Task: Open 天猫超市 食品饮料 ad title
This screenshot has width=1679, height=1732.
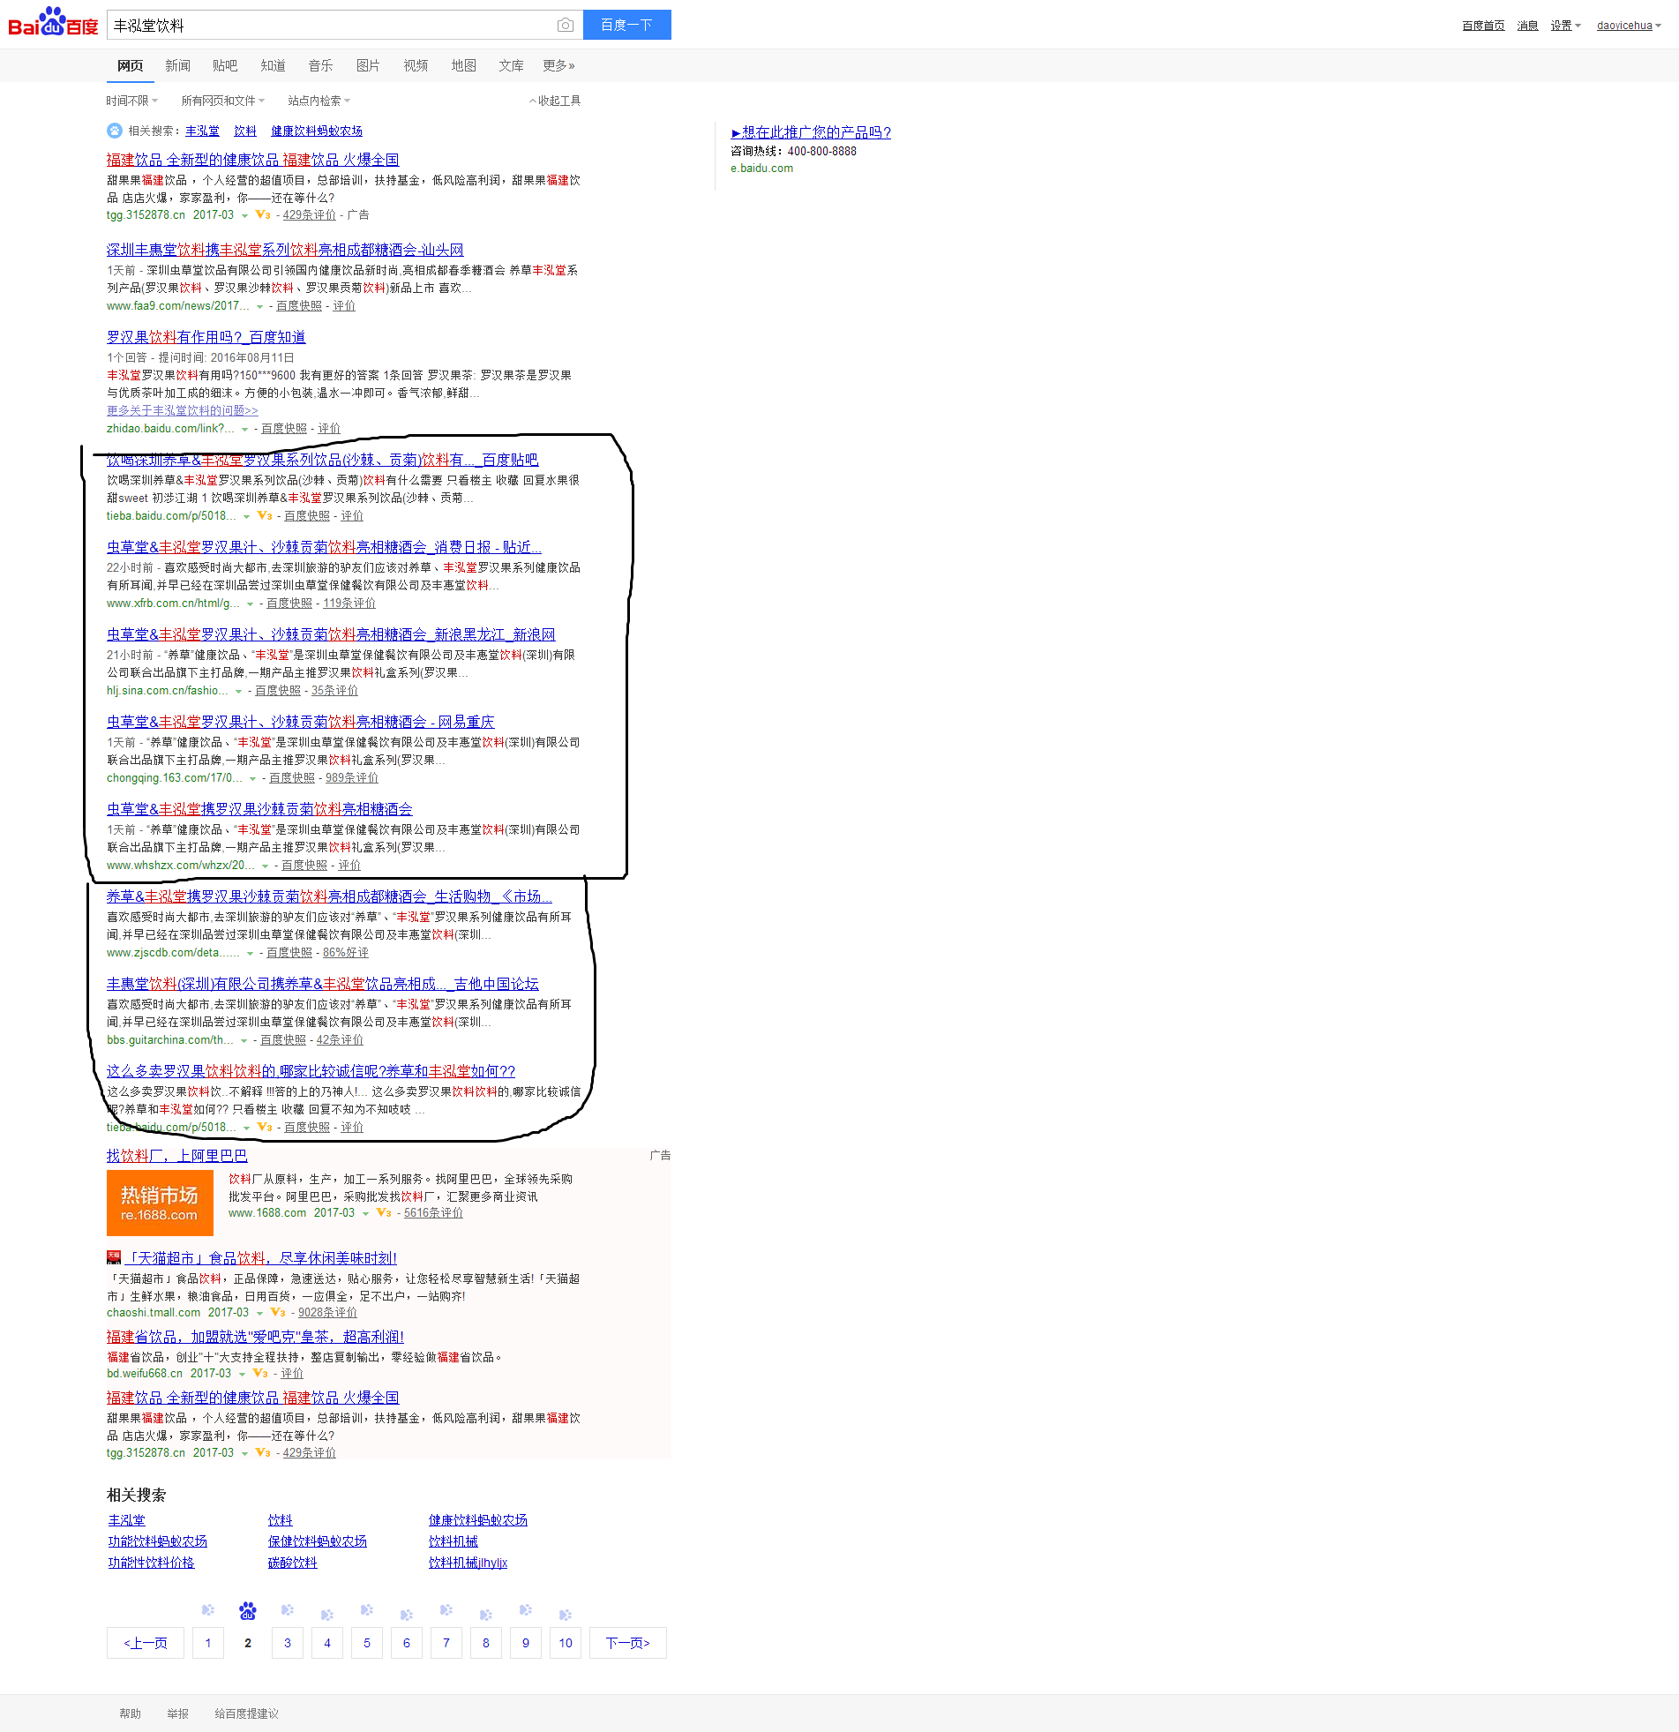Action: tap(259, 1259)
